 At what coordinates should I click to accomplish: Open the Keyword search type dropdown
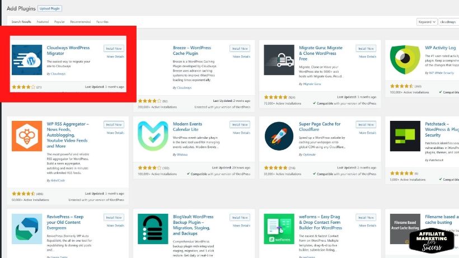[427, 22]
